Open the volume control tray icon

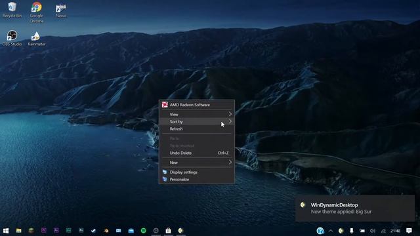point(373,231)
